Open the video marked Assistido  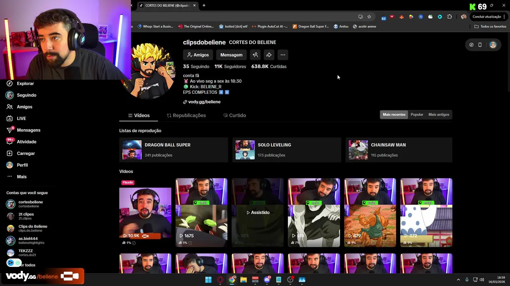click(258, 213)
